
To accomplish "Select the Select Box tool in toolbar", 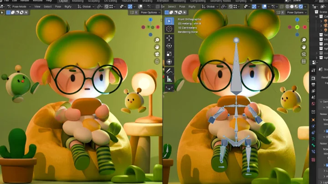I will (x=169, y=21).
